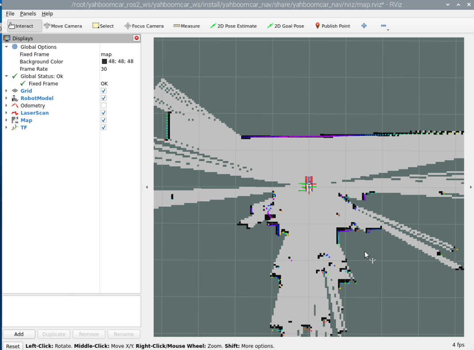Screen dimensions: 474x350
Task: Select the 2D Pose Estimate tool
Action: [233, 26]
